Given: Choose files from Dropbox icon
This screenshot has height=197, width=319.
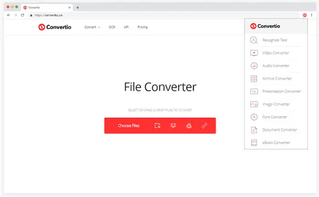Looking at the screenshot, I should click(173, 126).
